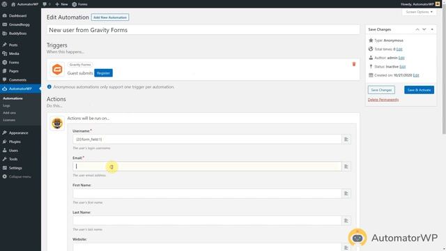Click into the Email field
The height and width of the screenshot is (251, 446).
[x=207, y=167]
